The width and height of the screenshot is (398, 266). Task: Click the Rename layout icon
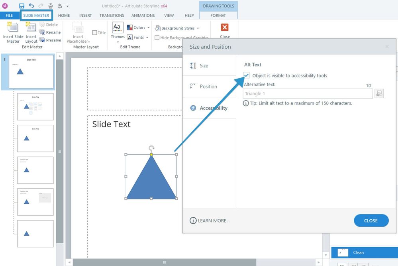tap(42, 32)
